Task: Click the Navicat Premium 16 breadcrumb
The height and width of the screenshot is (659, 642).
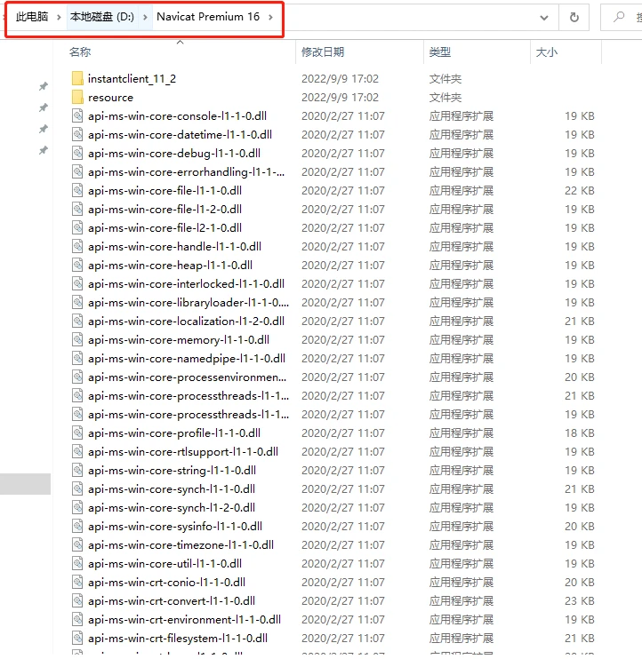Action: click(208, 17)
